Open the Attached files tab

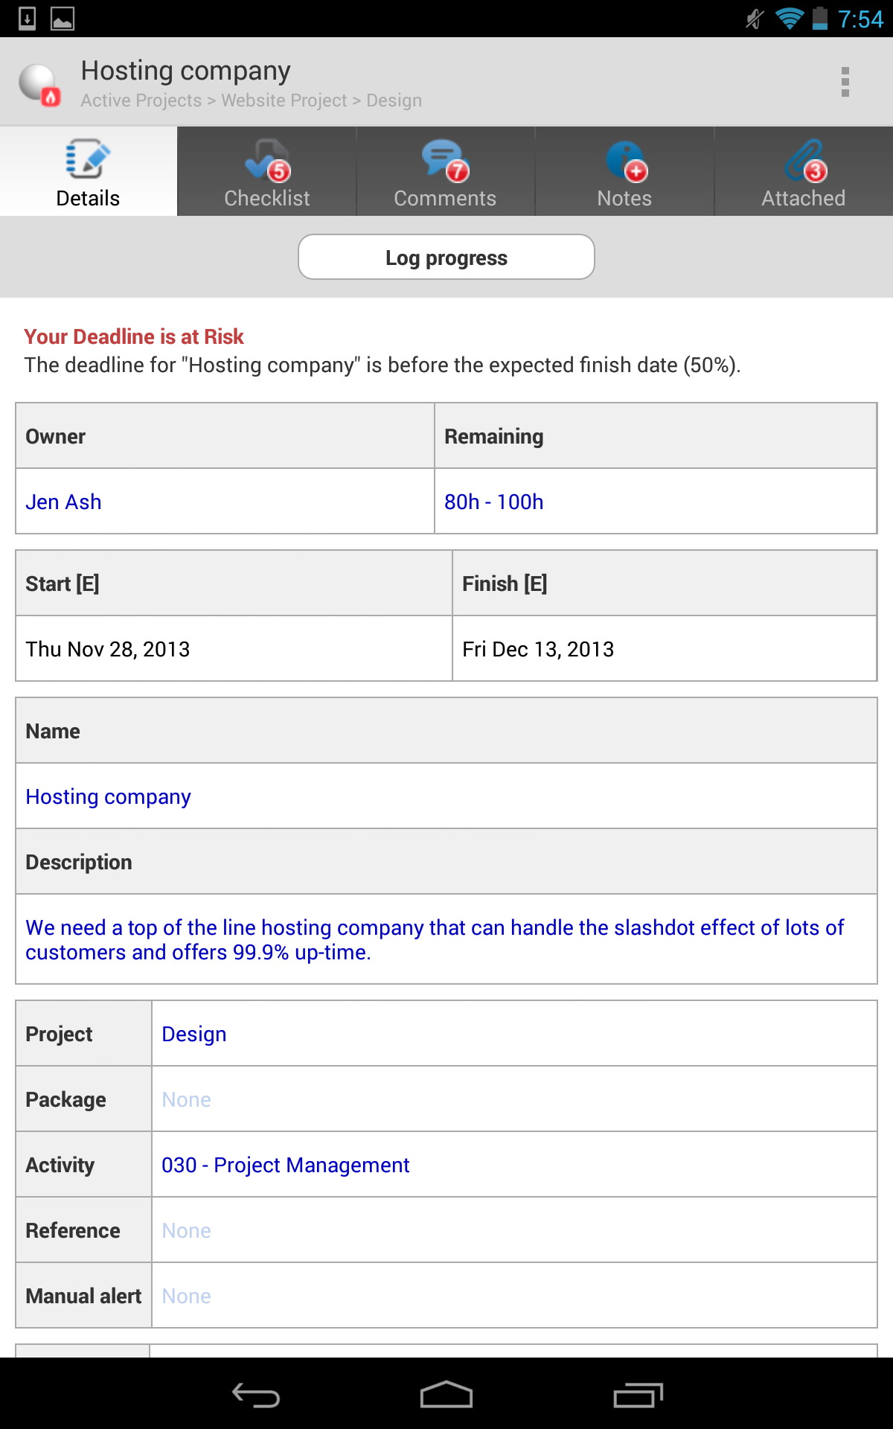click(803, 172)
